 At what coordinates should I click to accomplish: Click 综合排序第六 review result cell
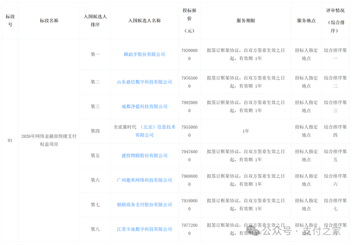(x=335, y=180)
